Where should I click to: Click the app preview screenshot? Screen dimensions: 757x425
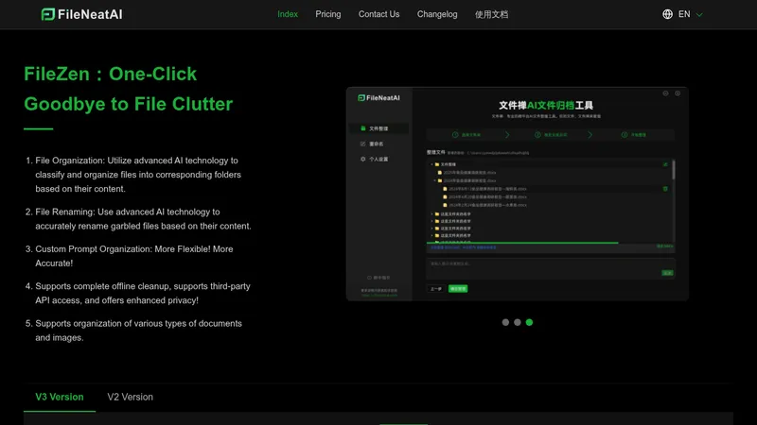[x=517, y=195]
